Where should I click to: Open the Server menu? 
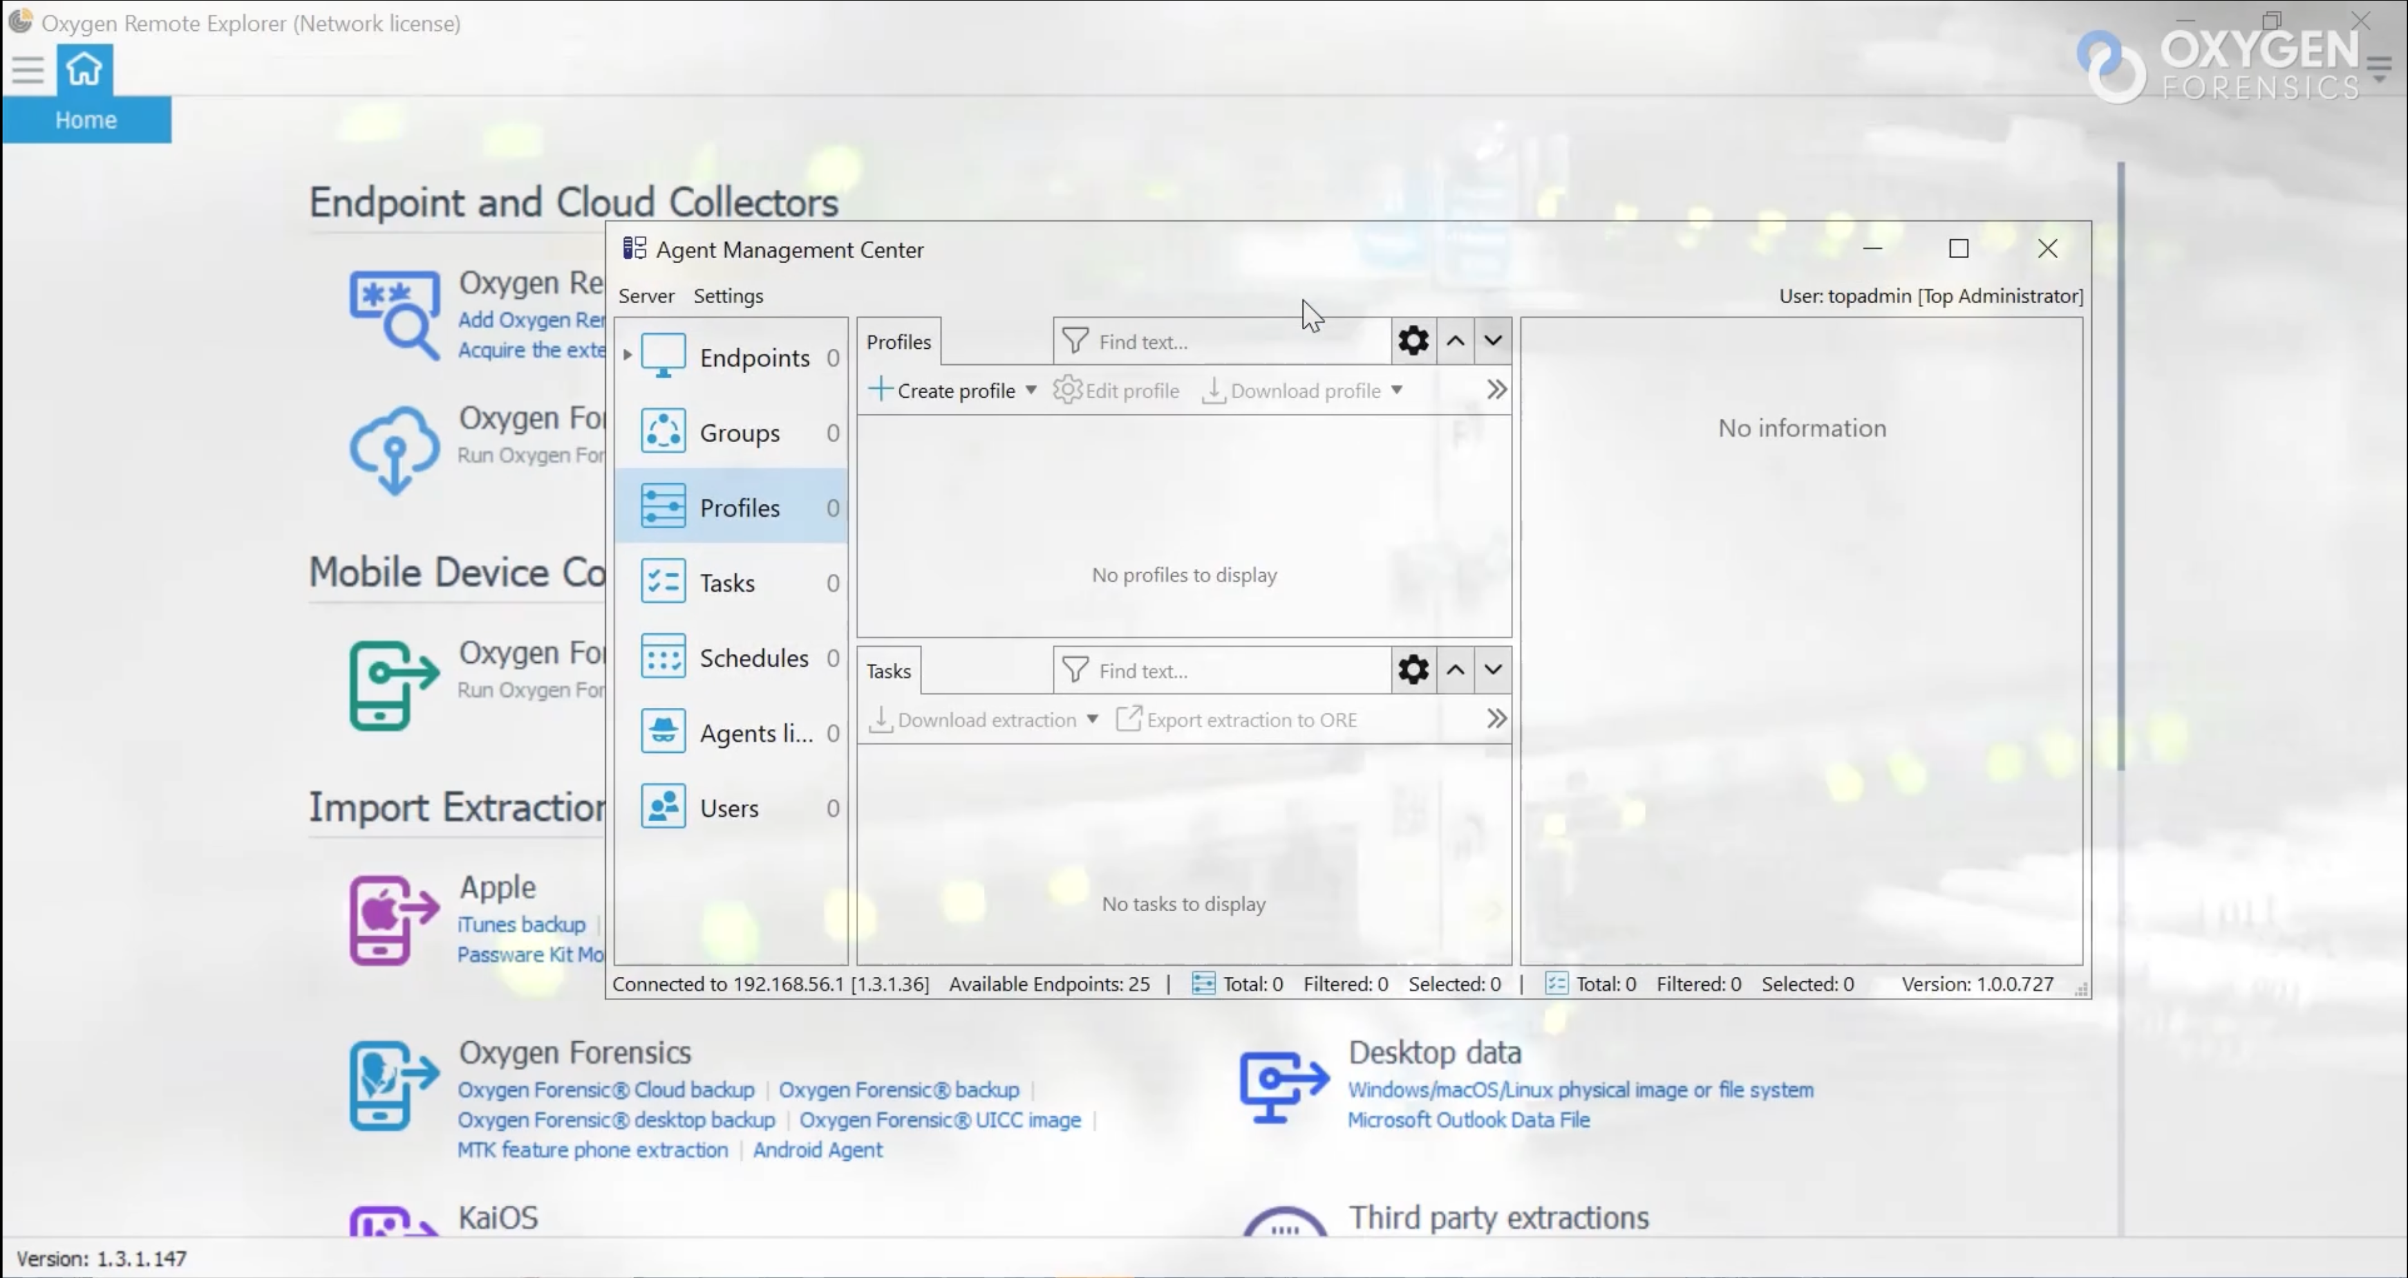point(646,295)
